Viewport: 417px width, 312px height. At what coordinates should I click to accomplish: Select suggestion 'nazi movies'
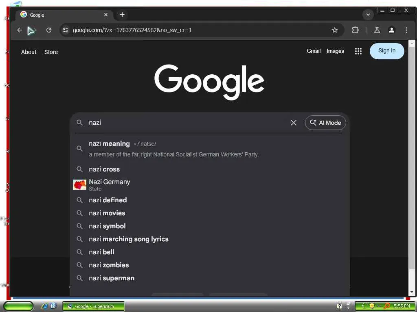(210, 213)
